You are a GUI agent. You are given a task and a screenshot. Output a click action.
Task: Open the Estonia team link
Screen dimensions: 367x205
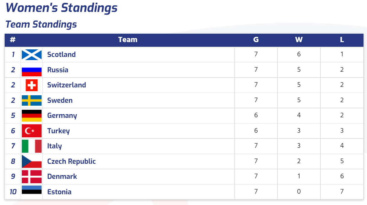click(59, 192)
